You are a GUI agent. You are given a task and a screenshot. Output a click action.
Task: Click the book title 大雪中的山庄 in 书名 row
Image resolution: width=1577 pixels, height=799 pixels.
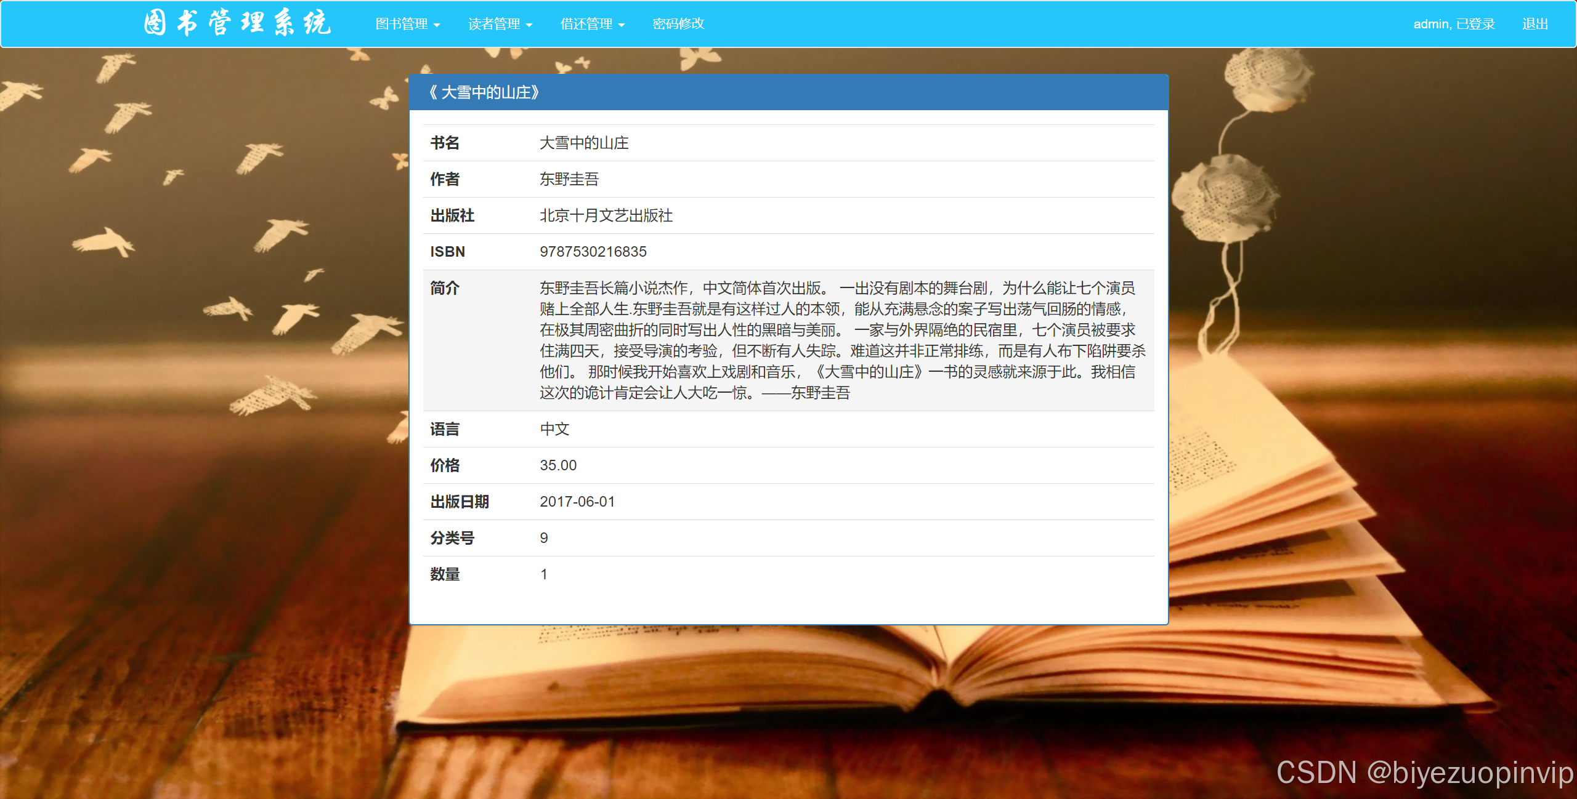click(585, 143)
